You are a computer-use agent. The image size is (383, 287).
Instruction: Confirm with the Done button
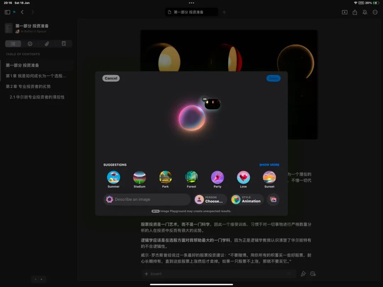tap(273, 78)
